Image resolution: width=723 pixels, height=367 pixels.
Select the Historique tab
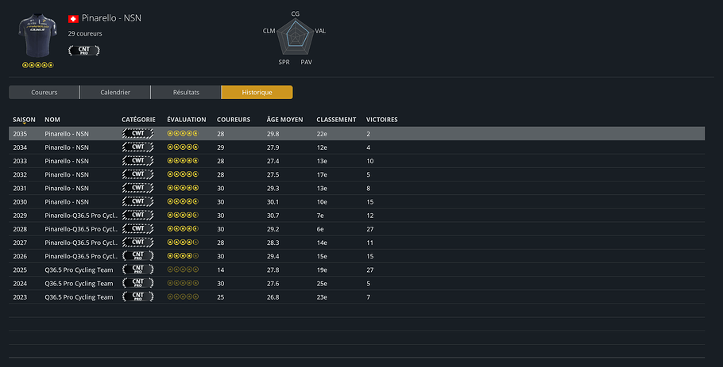(257, 93)
